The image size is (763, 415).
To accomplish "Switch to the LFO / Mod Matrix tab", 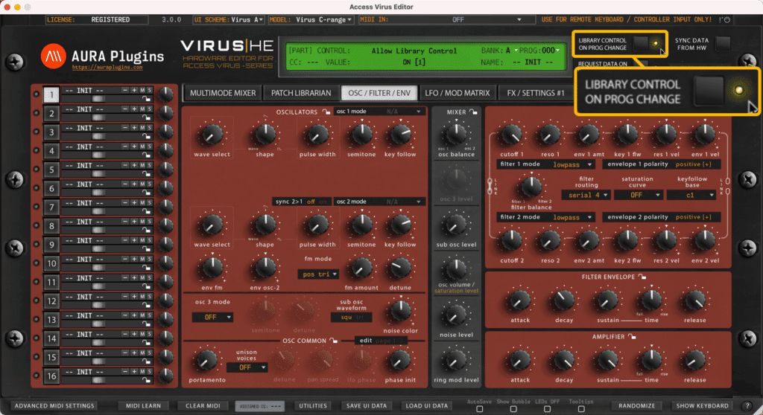I will point(458,93).
